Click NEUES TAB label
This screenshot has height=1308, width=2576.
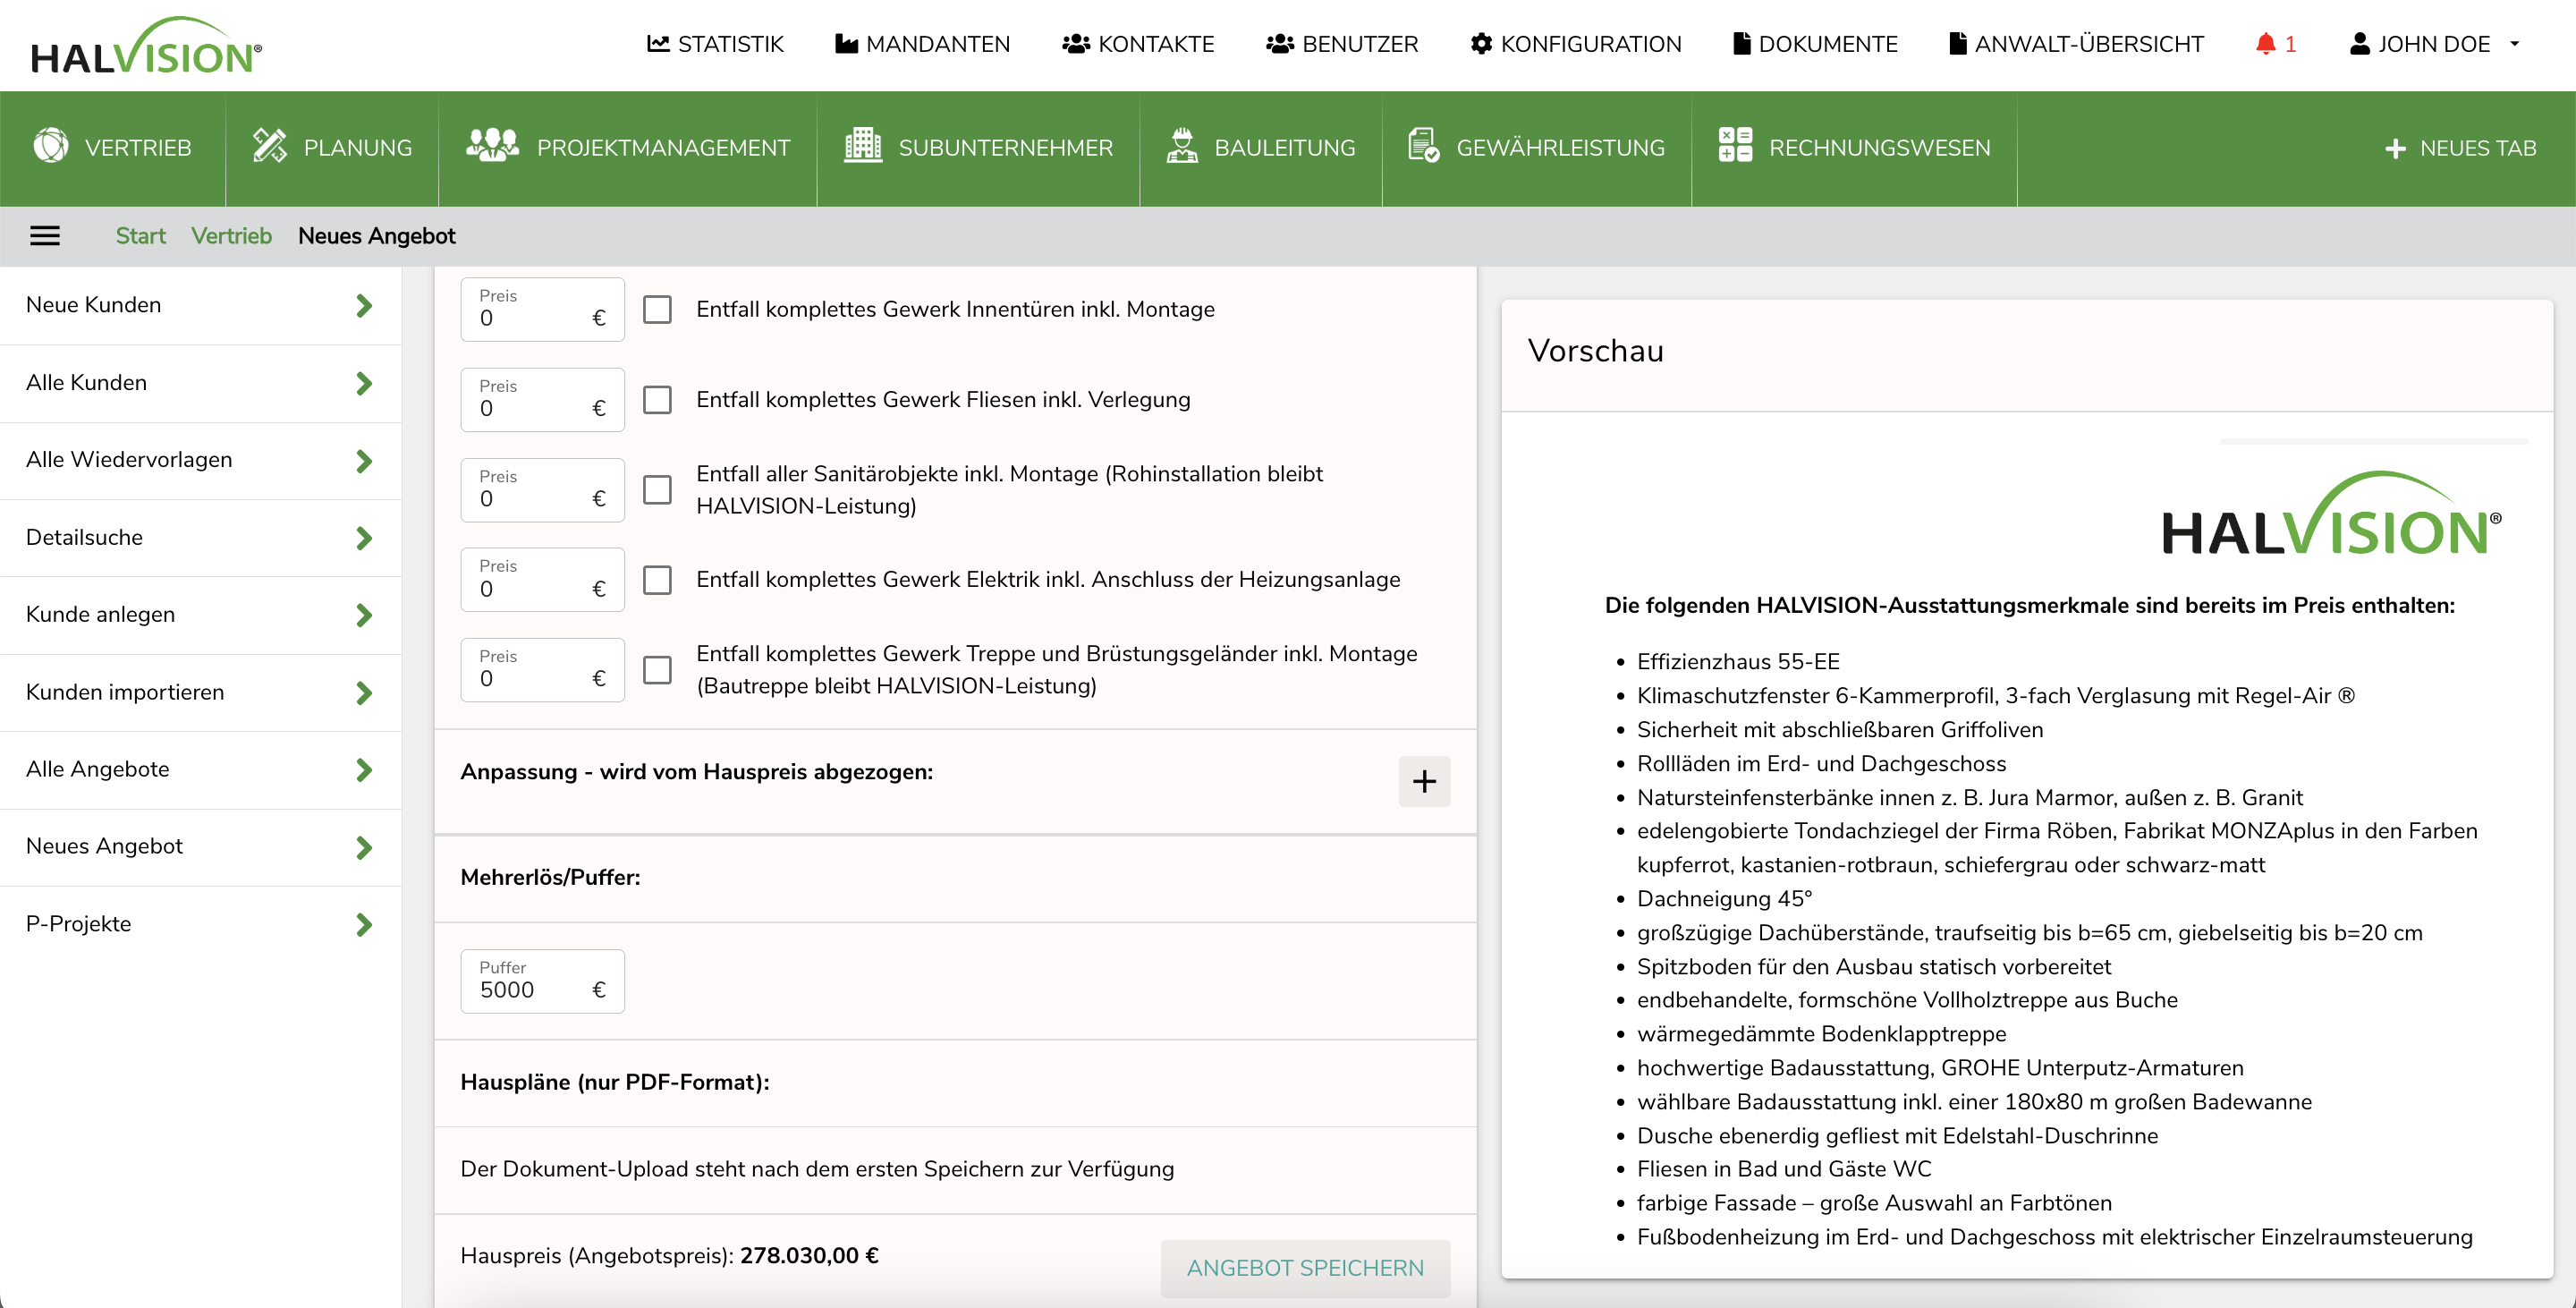2477,149
